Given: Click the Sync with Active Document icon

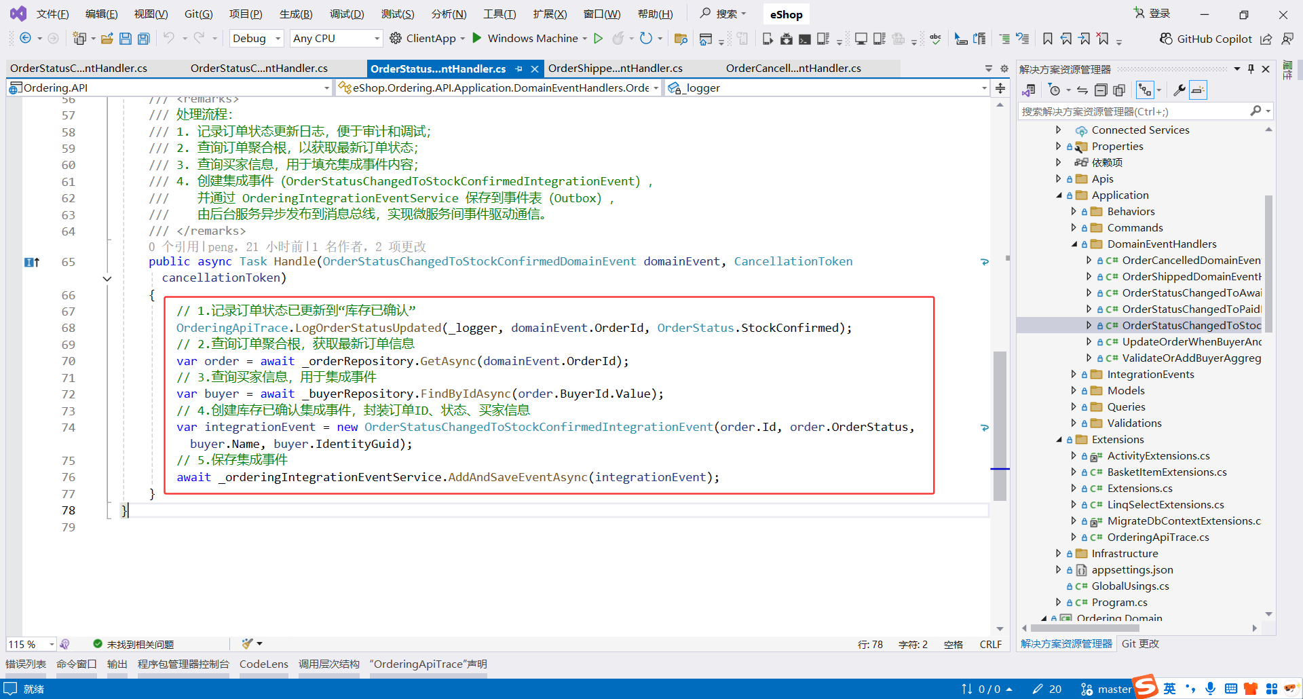Looking at the screenshot, I should 1082,90.
